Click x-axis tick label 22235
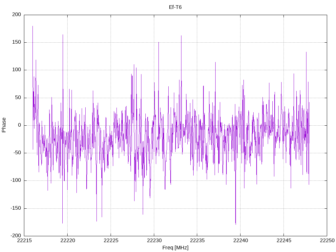Image resolution: width=336 pixels, height=252 pixels. 197,241
